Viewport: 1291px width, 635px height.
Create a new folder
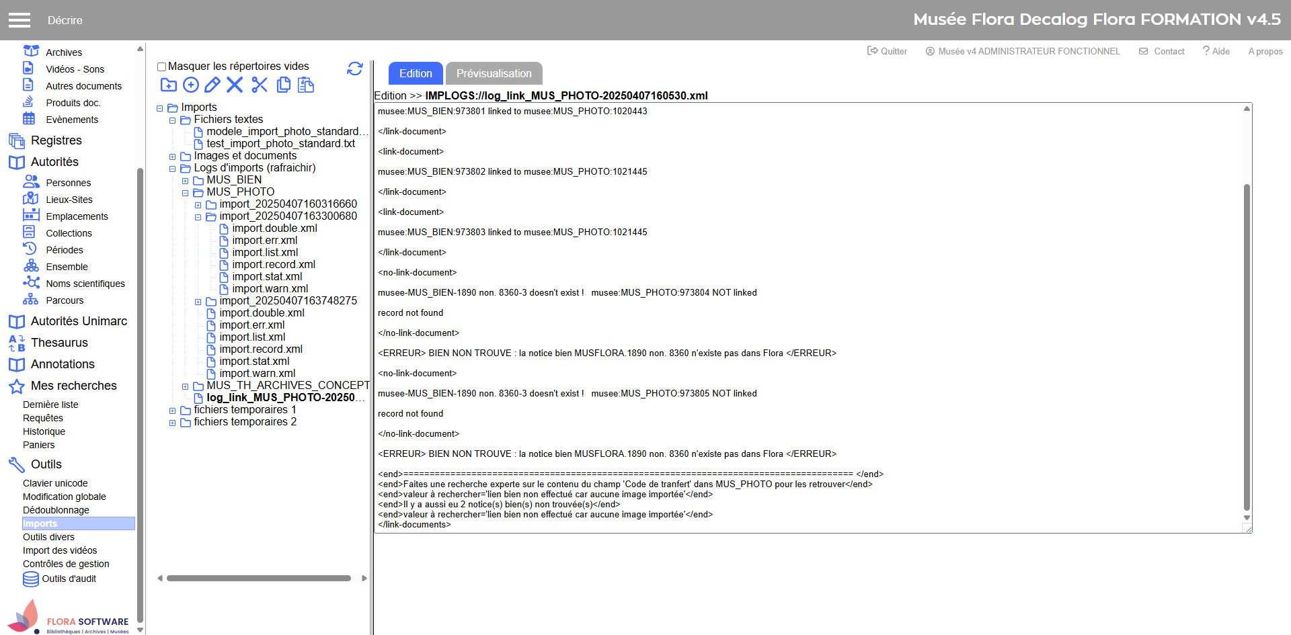169,85
